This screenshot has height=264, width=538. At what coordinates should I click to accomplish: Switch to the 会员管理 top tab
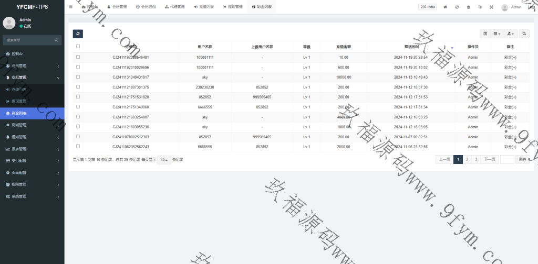[x=119, y=7]
